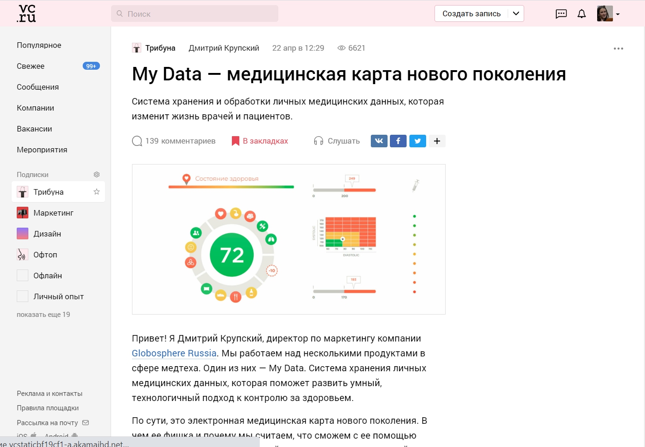Open the Трибуна section link in header
The height and width of the screenshot is (447, 645).
[x=154, y=48]
